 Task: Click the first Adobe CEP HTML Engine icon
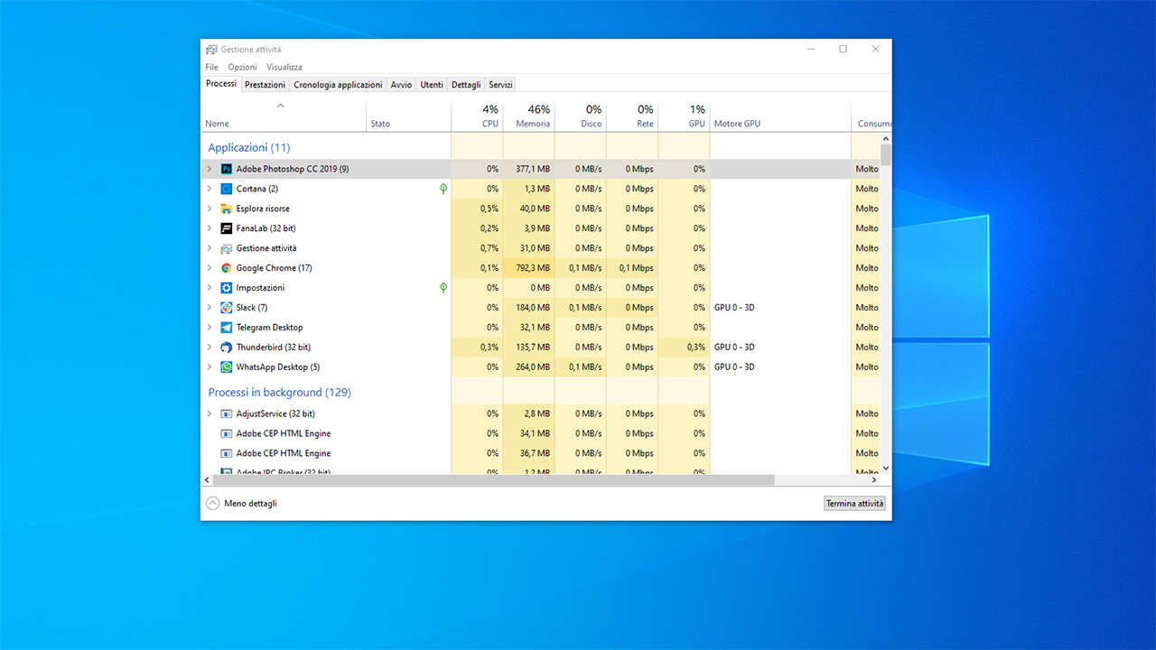click(x=227, y=433)
